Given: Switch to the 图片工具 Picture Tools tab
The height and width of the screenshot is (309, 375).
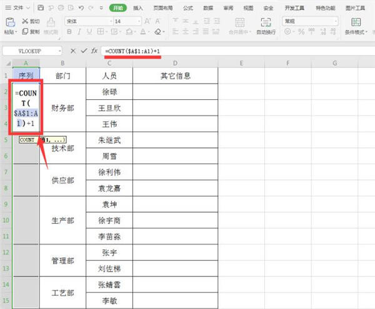Looking at the screenshot, I should point(356,8).
